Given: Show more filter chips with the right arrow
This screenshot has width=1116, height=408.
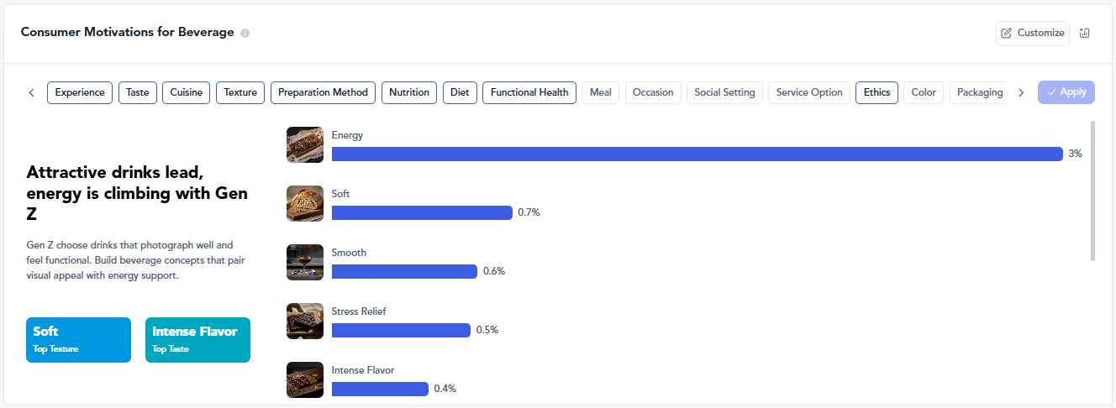Looking at the screenshot, I should click(x=1021, y=92).
